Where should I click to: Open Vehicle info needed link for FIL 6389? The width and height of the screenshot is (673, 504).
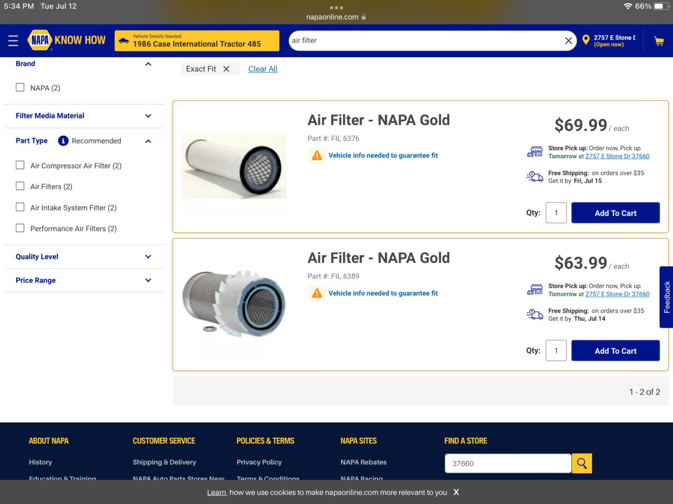coord(383,293)
